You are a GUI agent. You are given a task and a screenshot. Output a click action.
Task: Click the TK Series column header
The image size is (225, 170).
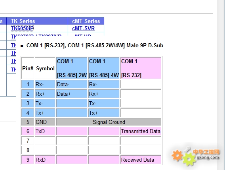click(37, 21)
